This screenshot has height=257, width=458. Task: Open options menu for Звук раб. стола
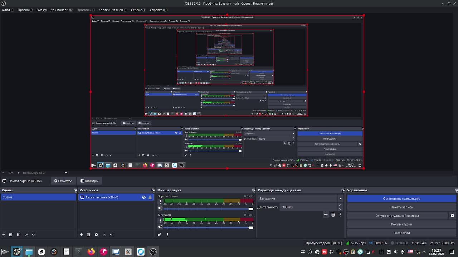pos(160,202)
